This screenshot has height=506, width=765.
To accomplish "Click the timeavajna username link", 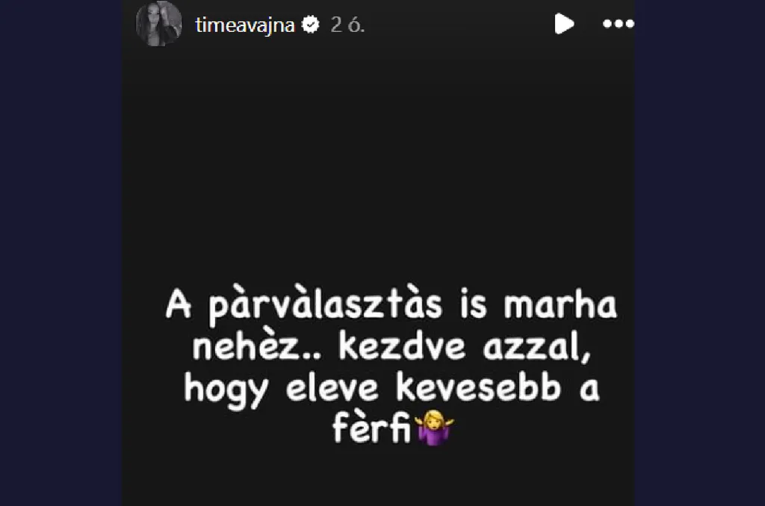I will [x=245, y=25].
